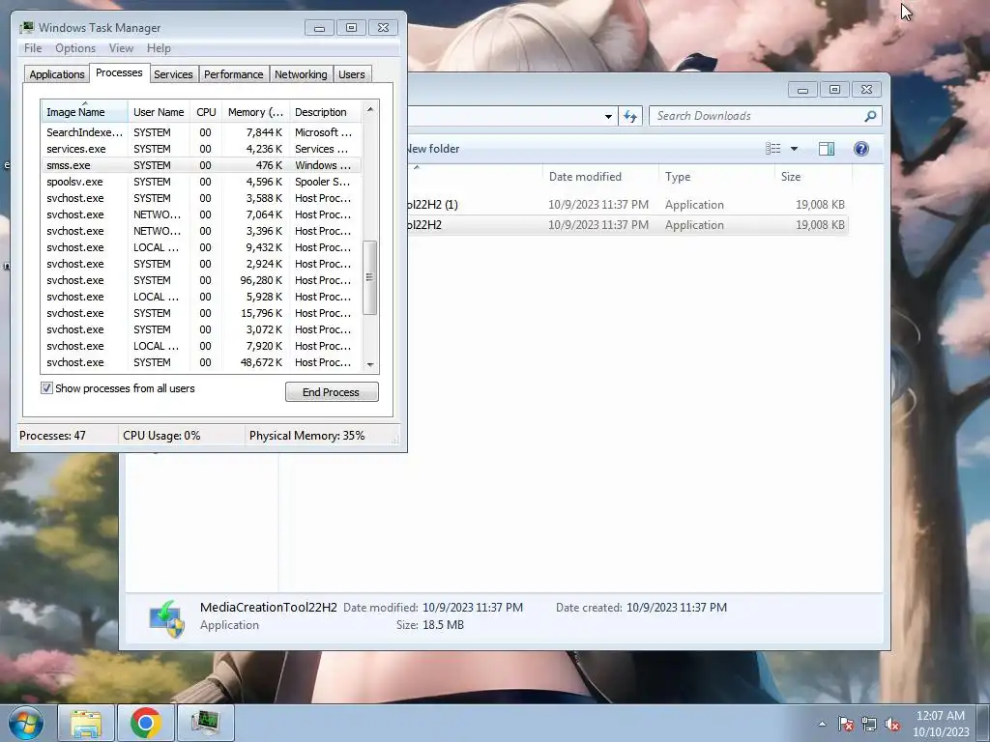
Task: Uncheck Show processes from all users
Action: (x=46, y=388)
